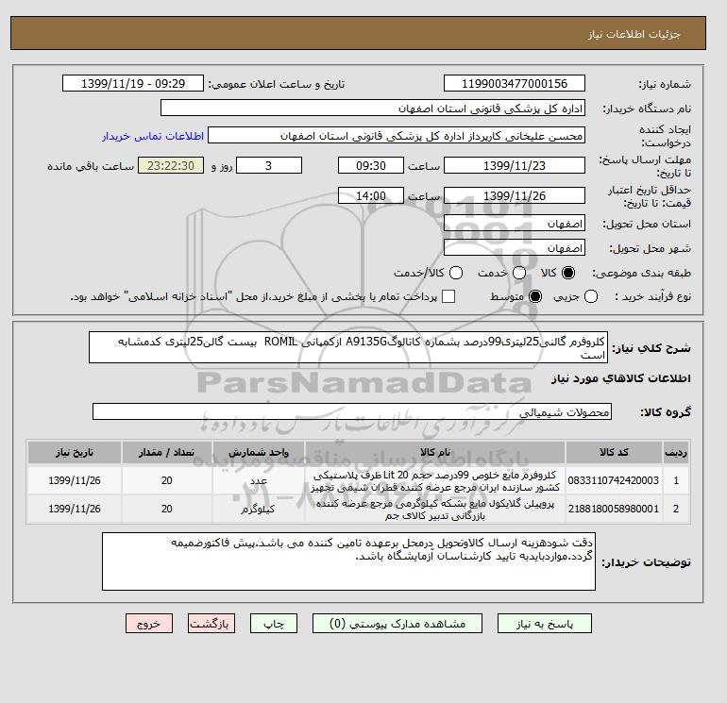Click need date 1399/11/26 in row 1
This screenshot has height=703, width=727.
75,480
